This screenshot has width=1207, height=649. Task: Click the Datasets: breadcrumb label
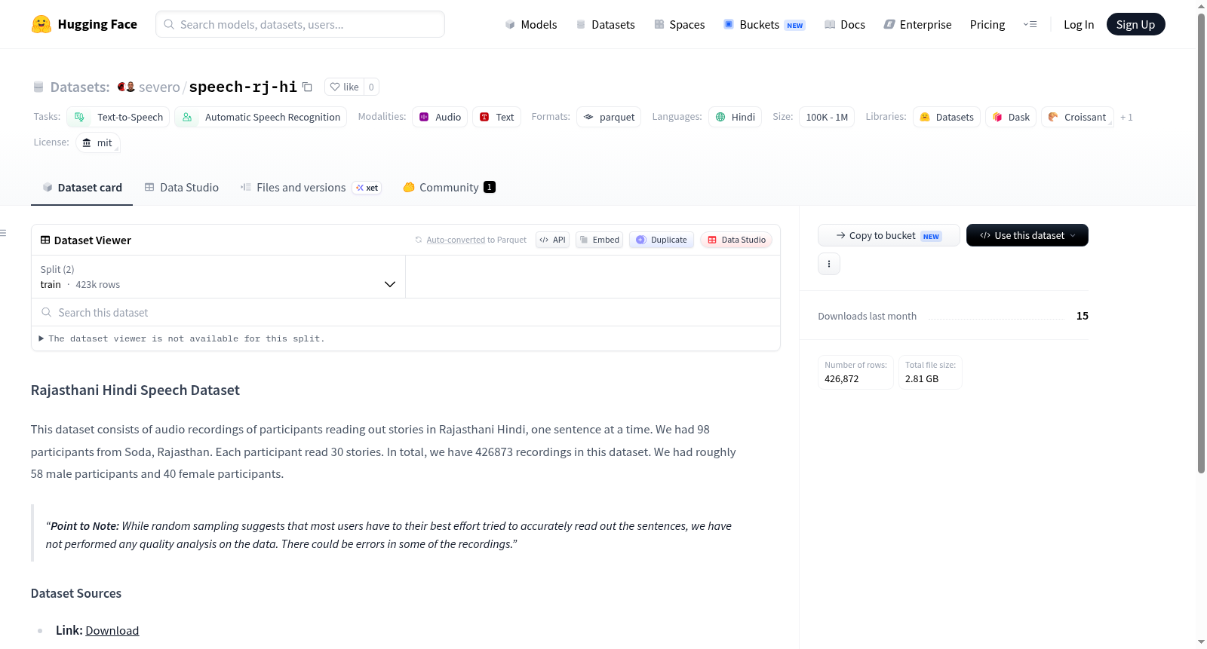[x=79, y=87]
